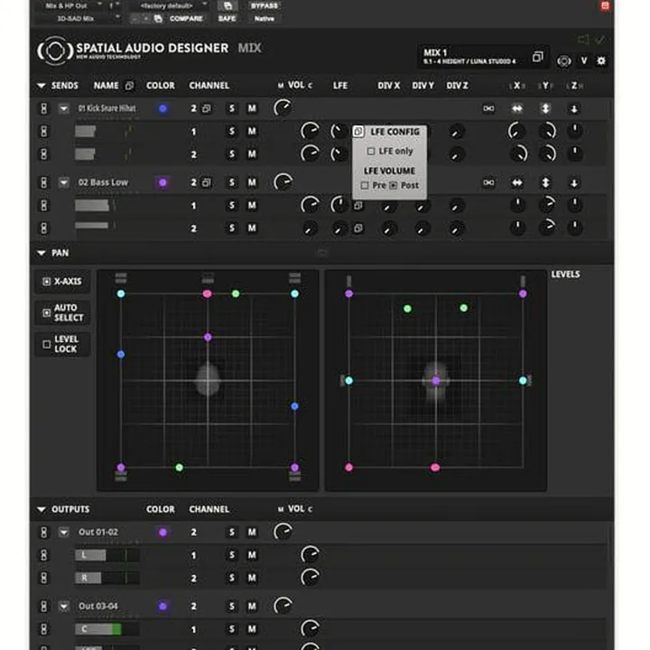Image resolution: width=650 pixels, height=650 pixels.
Task: Click vertical flip arrows in 01 Kick Snare Hihat row
Action: (x=545, y=108)
